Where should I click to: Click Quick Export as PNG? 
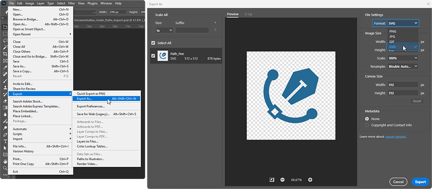pyautogui.click(x=107, y=94)
